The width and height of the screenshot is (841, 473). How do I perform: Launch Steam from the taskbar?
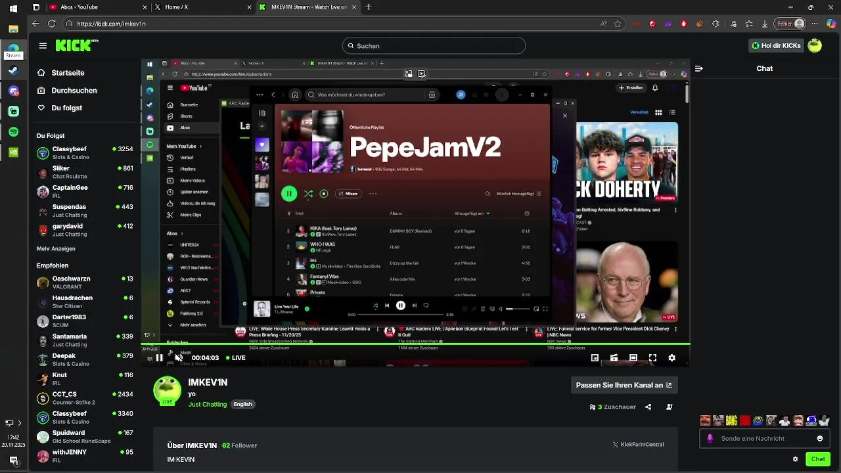coord(13,70)
